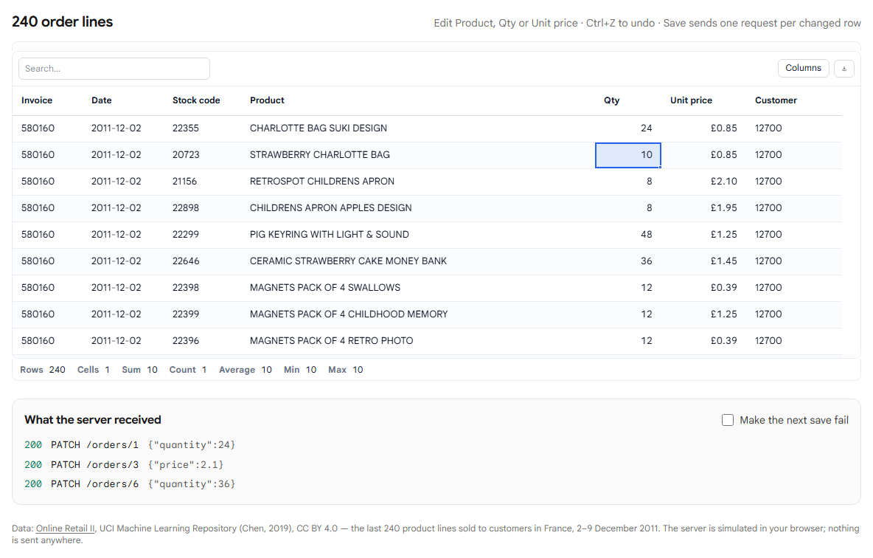Enable Make the next save fail checkbox
The image size is (873, 558).
pyautogui.click(x=728, y=420)
